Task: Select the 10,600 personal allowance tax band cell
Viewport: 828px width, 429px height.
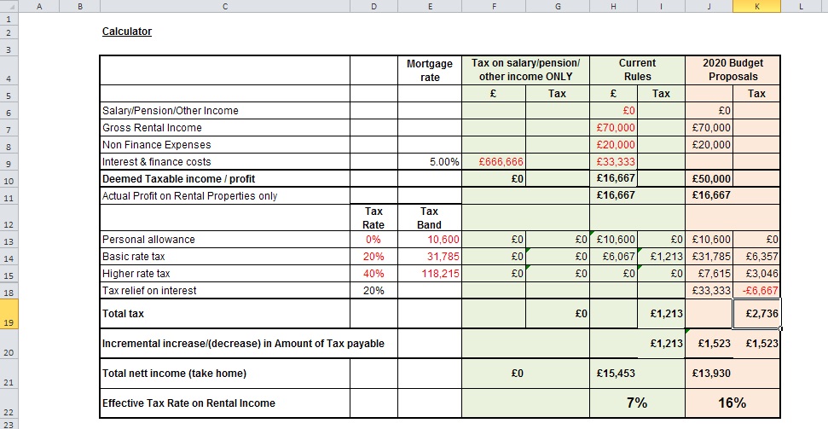Action: (x=430, y=240)
